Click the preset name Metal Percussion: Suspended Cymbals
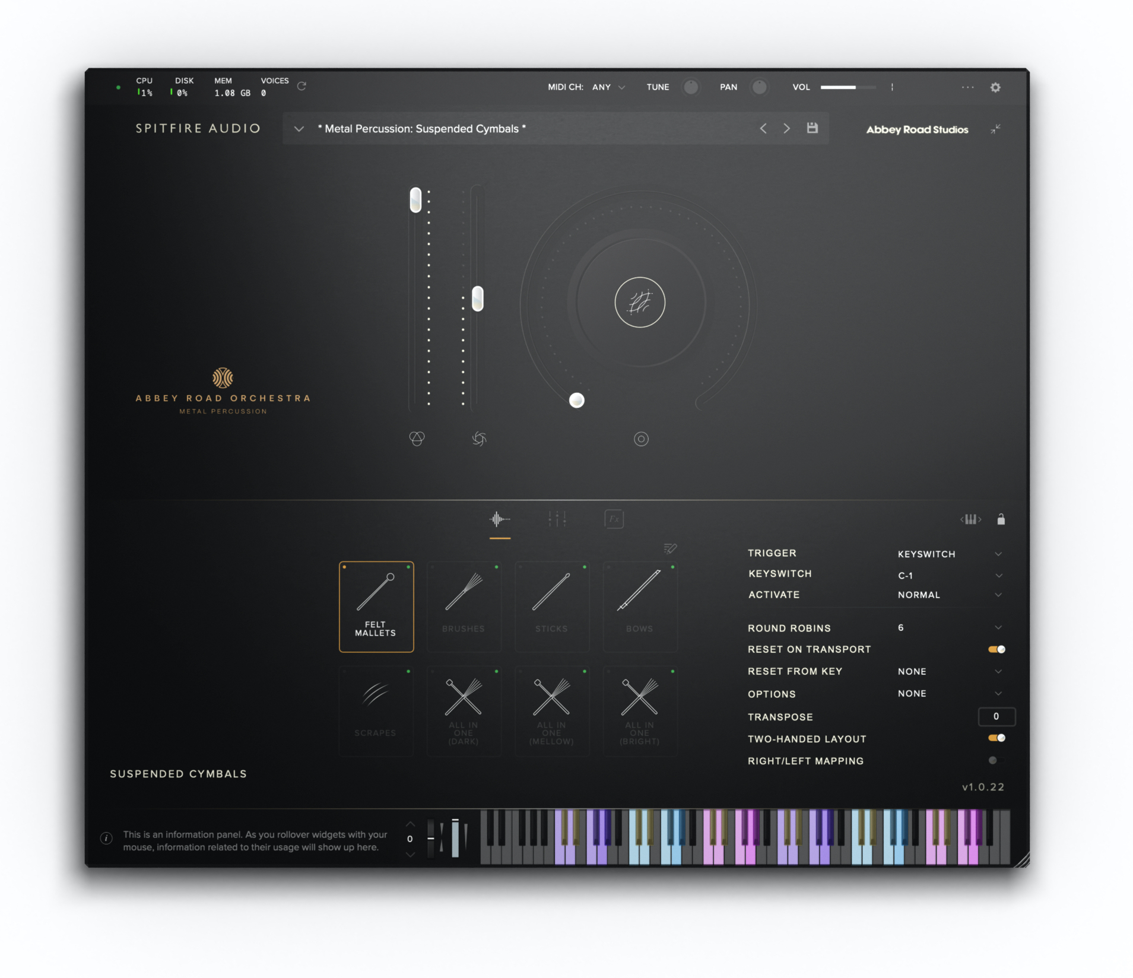This screenshot has width=1133, height=978. tap(421, 129)
